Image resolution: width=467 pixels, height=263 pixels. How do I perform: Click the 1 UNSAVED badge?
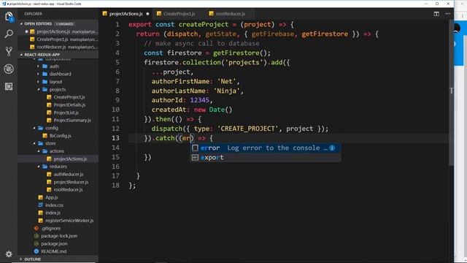(64, 24)
